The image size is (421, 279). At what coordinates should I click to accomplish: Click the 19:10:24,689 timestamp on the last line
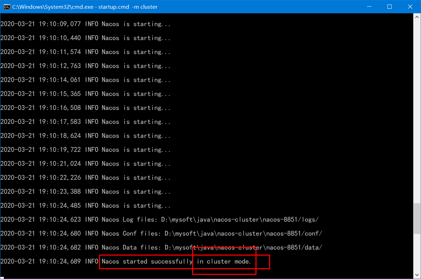(x=60, y=262)
